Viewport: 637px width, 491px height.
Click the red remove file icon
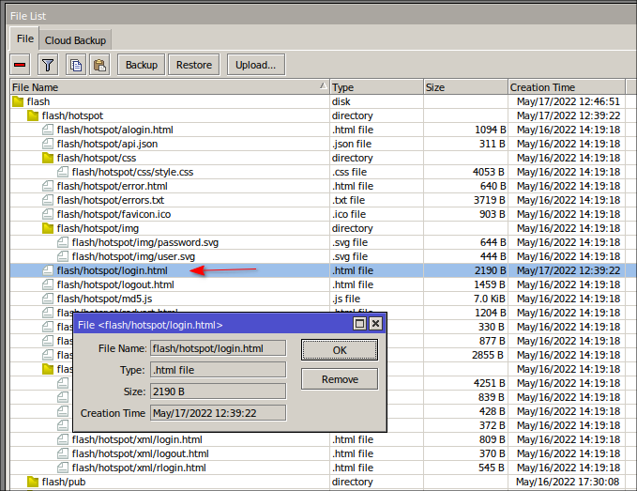coord(20,65)
